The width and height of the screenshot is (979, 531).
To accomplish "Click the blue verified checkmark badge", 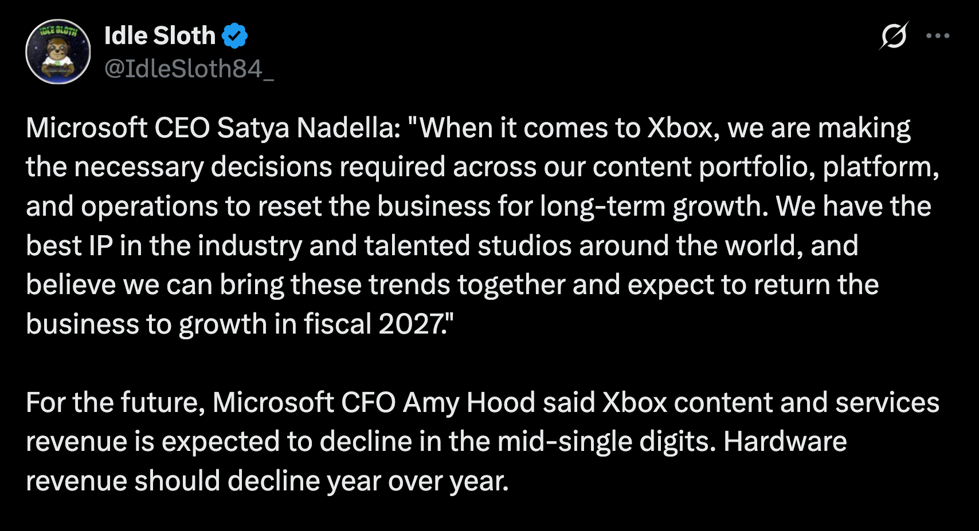I will (x=234, y=35).
